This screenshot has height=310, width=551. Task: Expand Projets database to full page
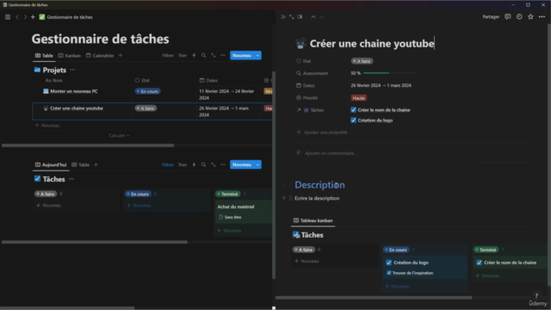tap(213, 55)
